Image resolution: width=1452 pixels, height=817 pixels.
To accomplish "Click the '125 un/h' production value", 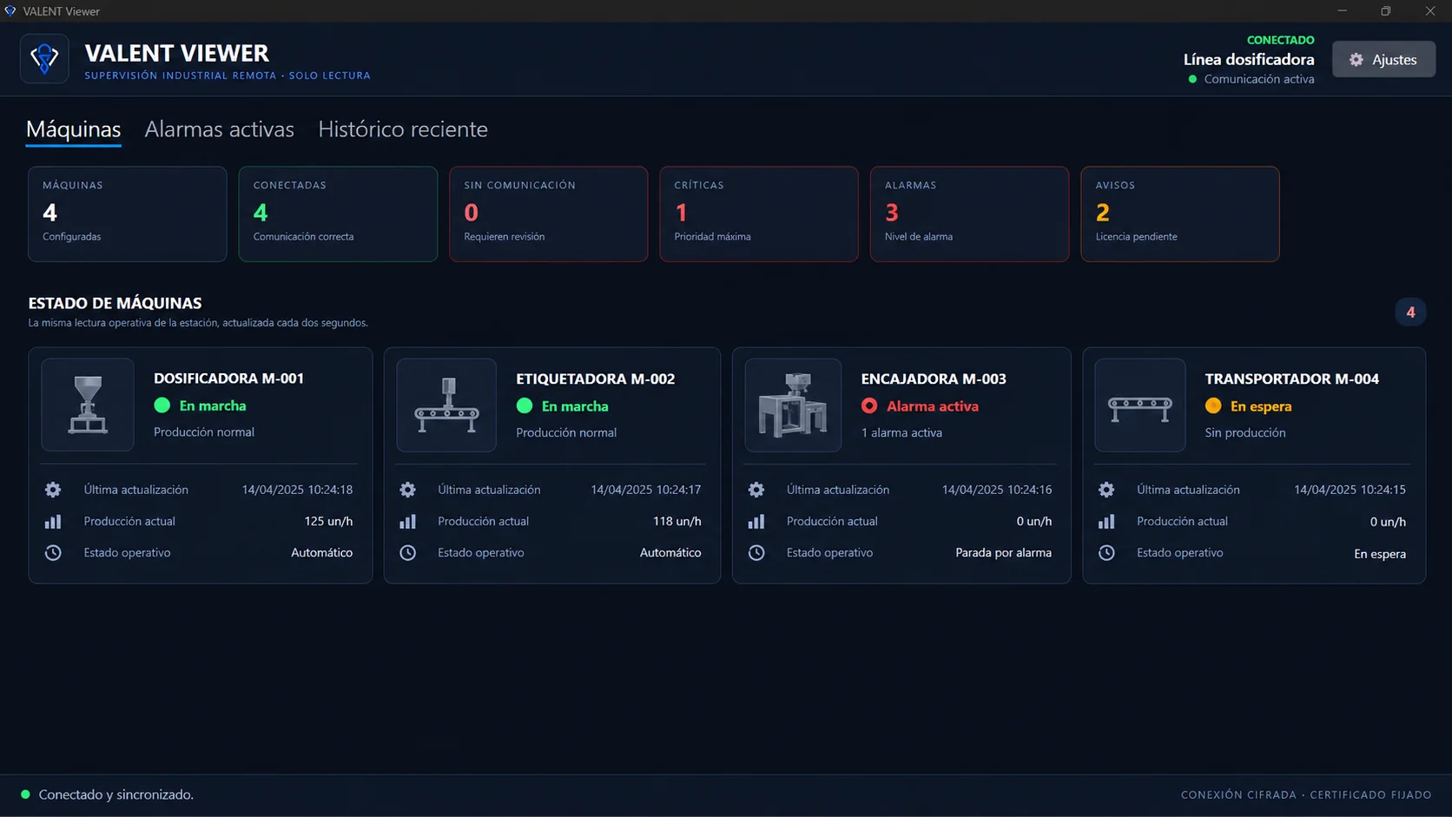I will click(328, 521).
